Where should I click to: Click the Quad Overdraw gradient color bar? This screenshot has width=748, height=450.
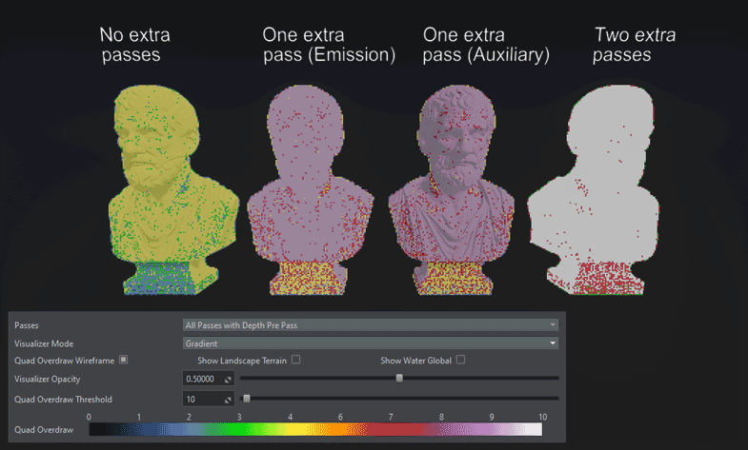pyautogui.click(x=315, y=429)
